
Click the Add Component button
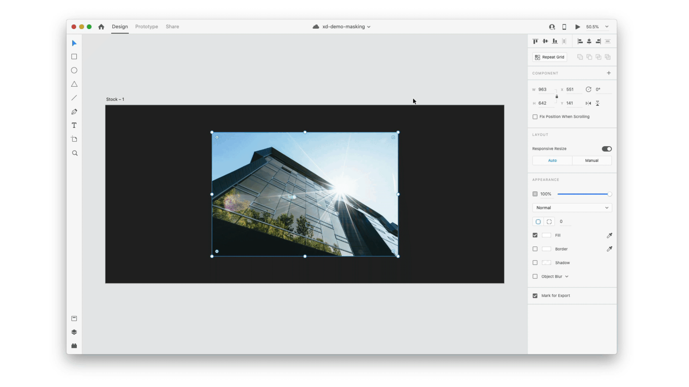[609, 73]
